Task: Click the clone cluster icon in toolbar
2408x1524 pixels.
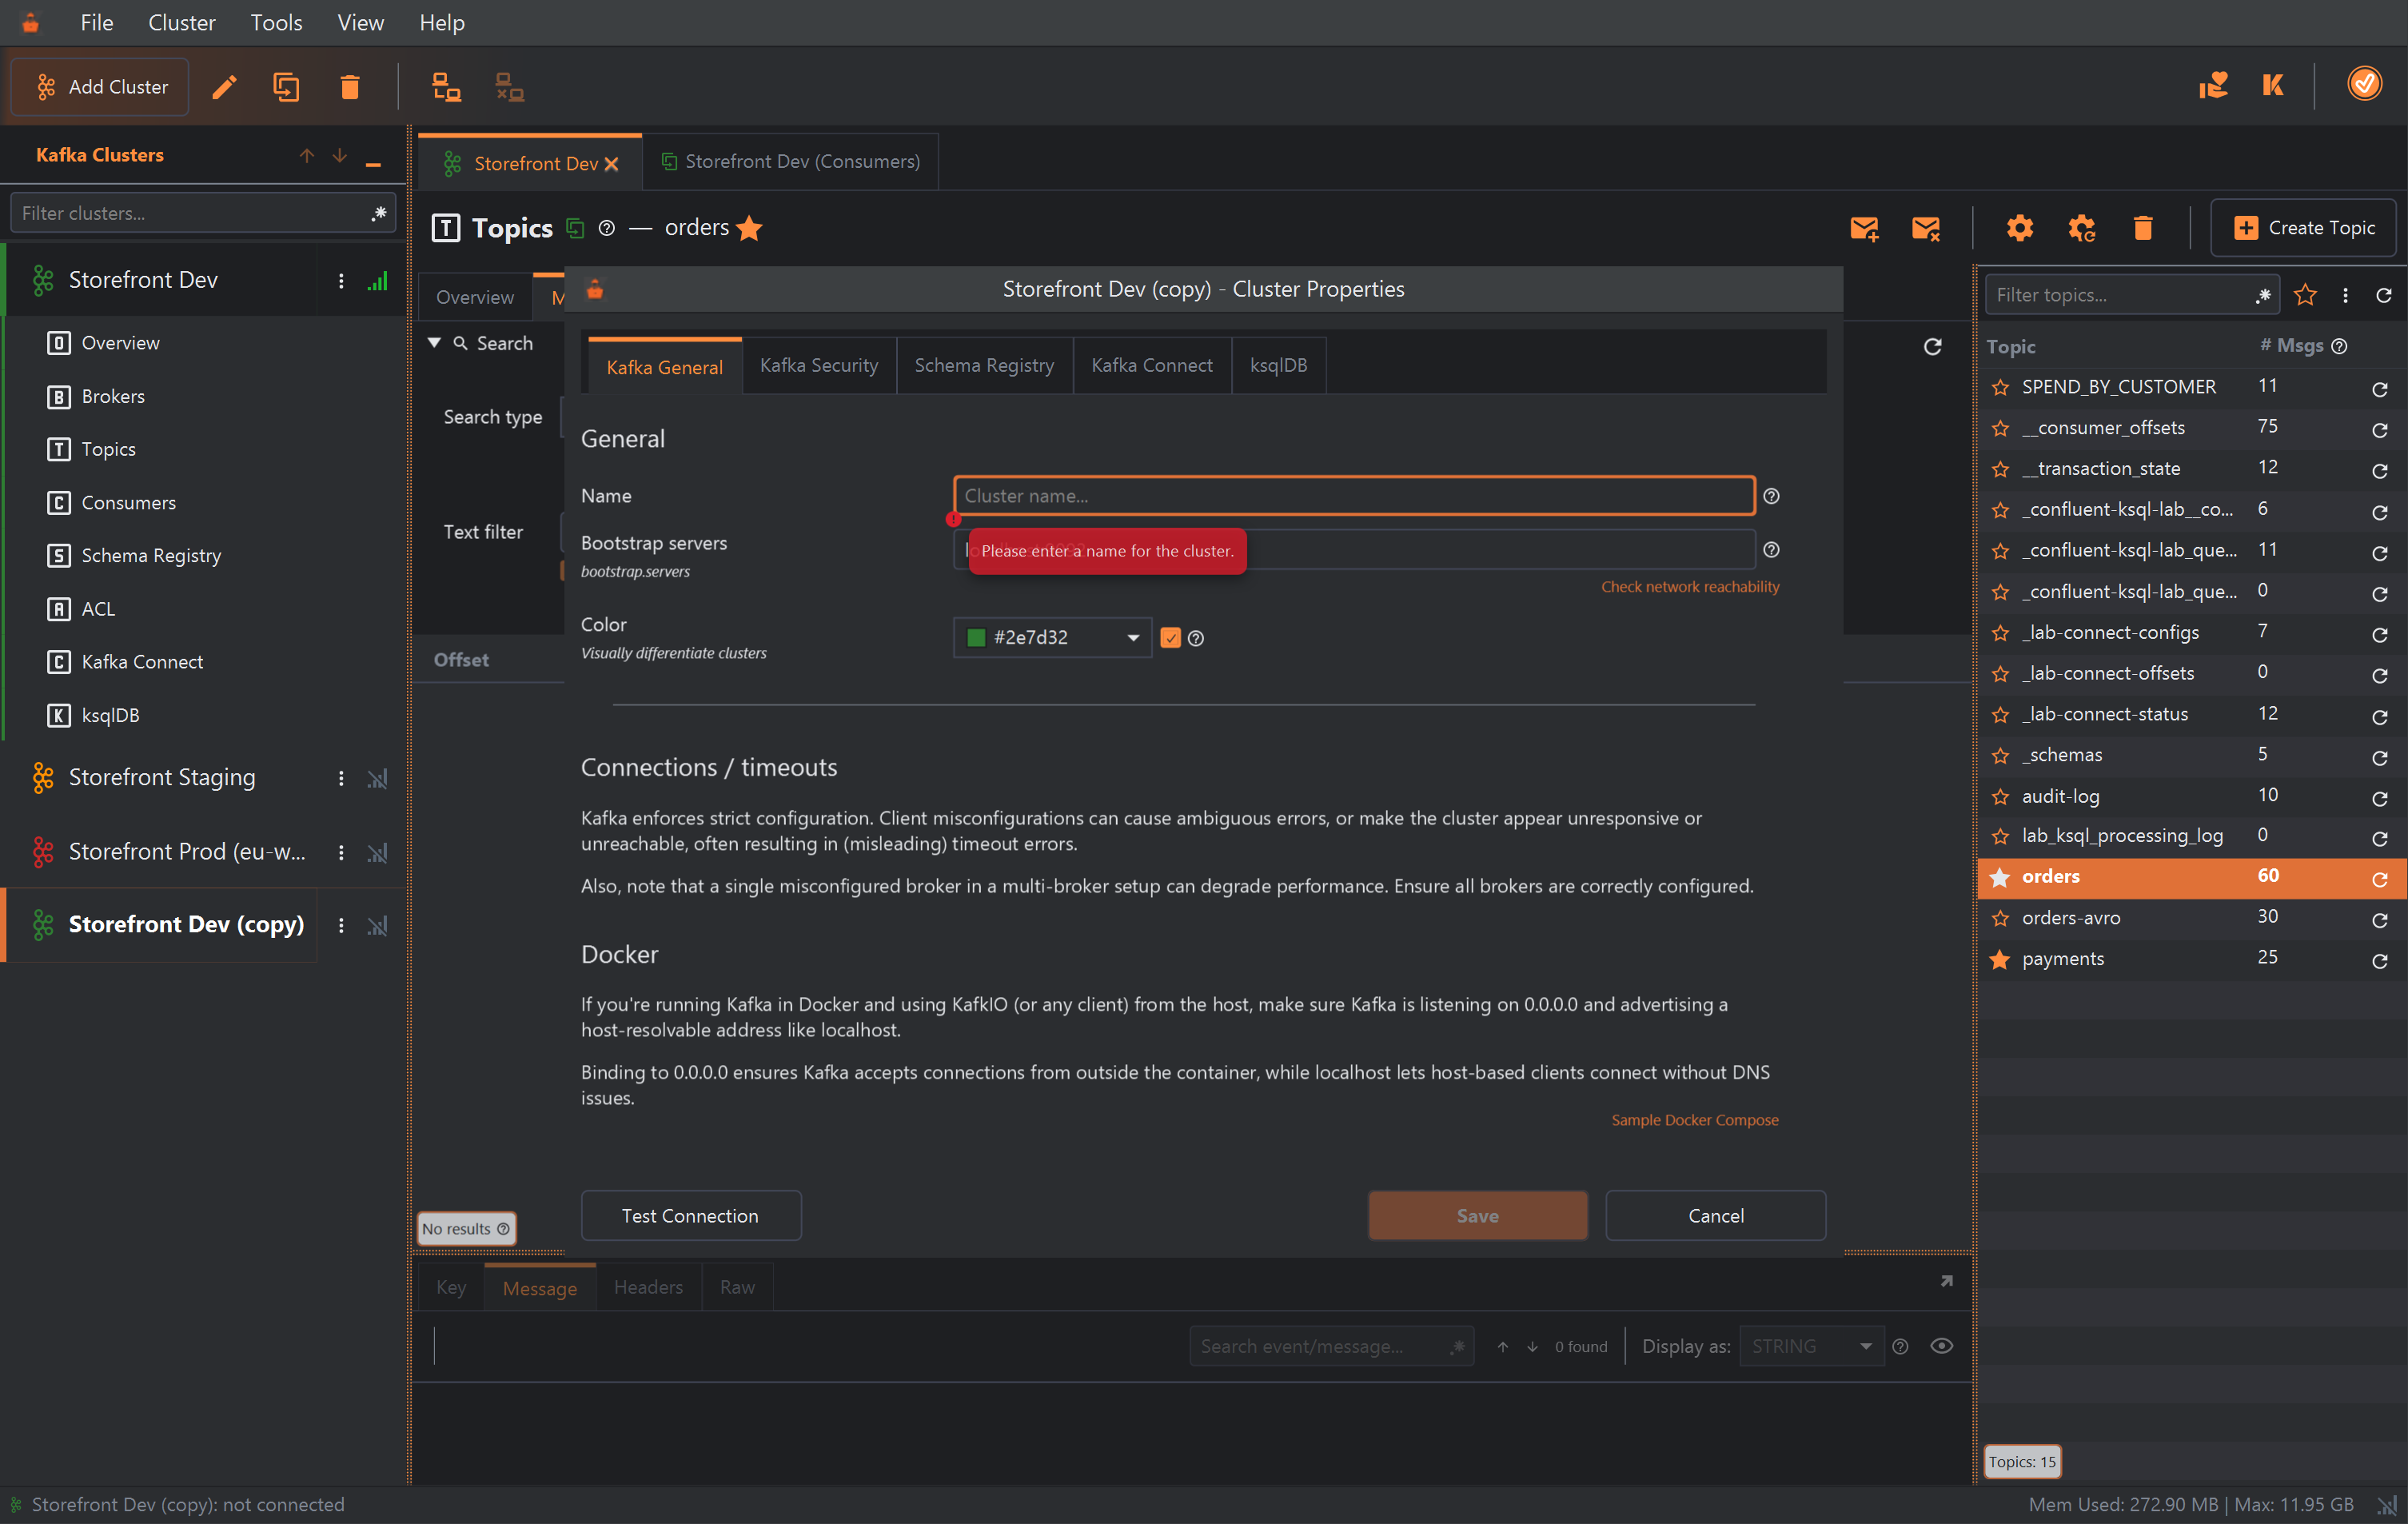Action: pyautogui.click(x=286, y=87)
